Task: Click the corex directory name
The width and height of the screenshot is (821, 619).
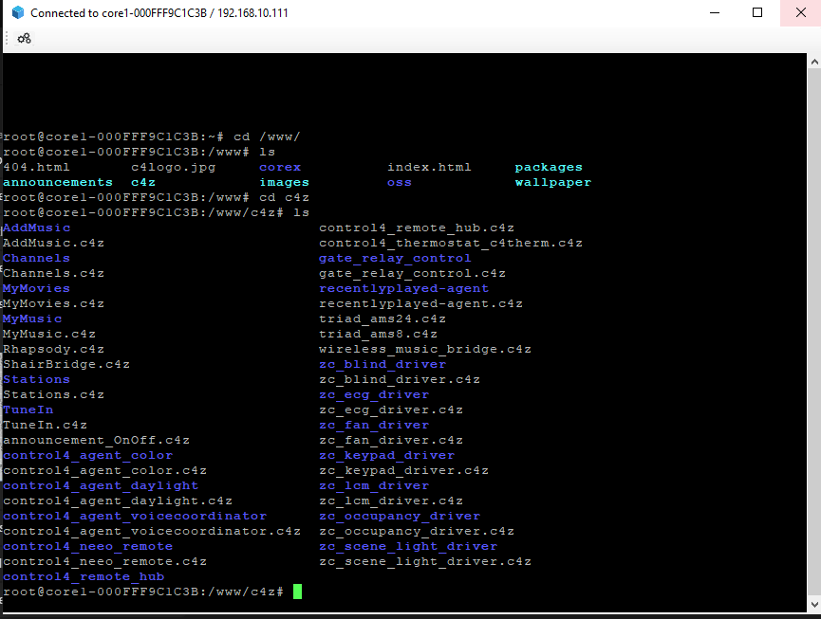Action: coord(280,167)
